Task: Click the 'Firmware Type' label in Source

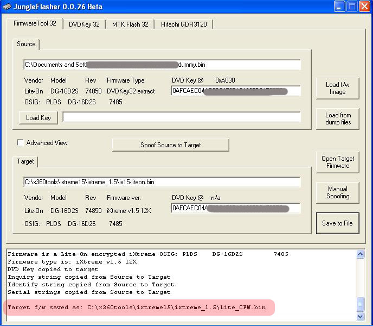Action: 126,80
